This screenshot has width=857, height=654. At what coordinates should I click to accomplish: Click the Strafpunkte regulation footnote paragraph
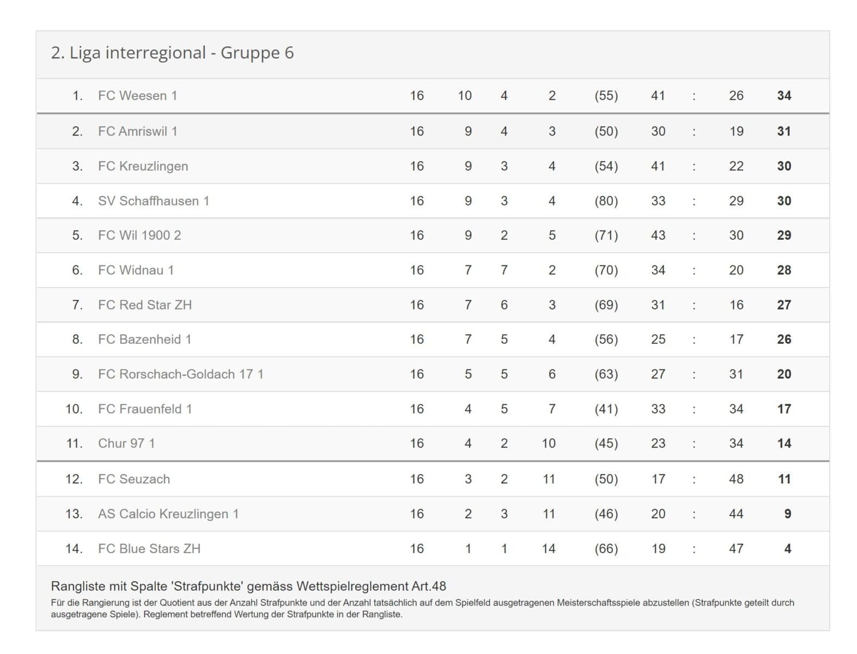click(x=422, y=609)
